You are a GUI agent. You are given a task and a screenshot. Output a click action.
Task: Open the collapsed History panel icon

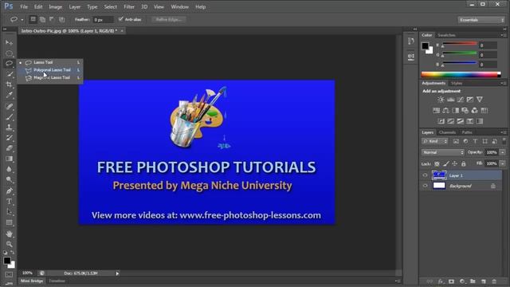(x=411, y=41)
